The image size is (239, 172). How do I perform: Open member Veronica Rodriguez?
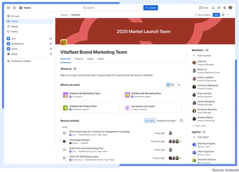(205, 87)
